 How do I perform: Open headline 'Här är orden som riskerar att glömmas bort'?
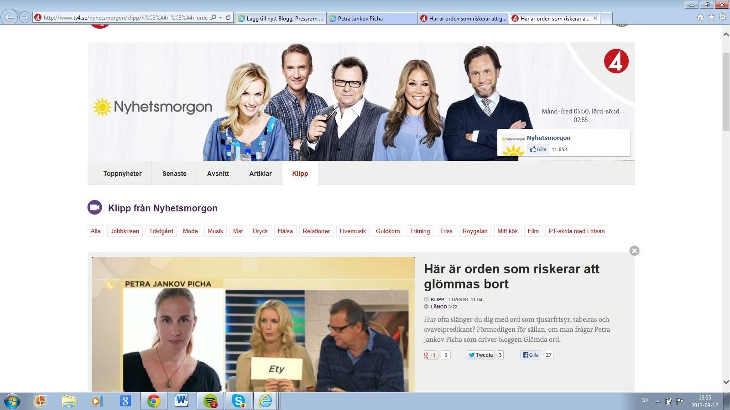(x=511, y=277)
